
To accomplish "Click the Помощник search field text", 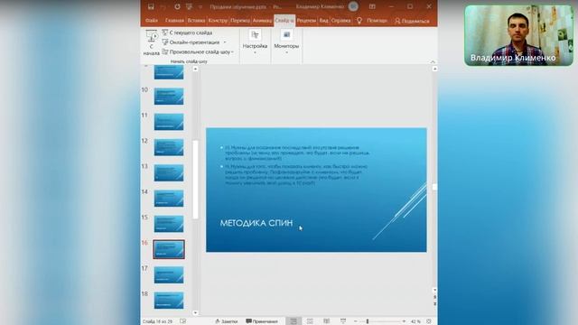I will (378, 21).
